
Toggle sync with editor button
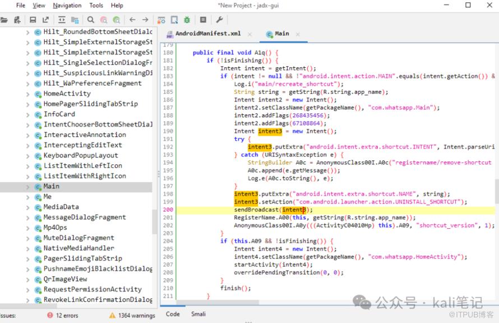pos(62,20)
